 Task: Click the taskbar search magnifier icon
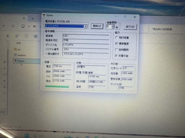pos(35,136)
